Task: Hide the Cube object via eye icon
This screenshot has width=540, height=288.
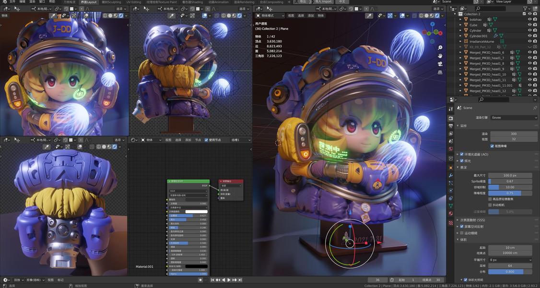Action: (x=529, y=25)
